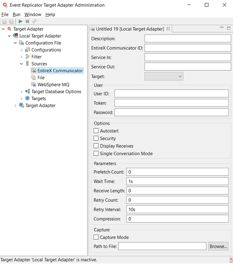Enable the Autostart checkbox
Screen dimensions: 233x264
[96, 131]
